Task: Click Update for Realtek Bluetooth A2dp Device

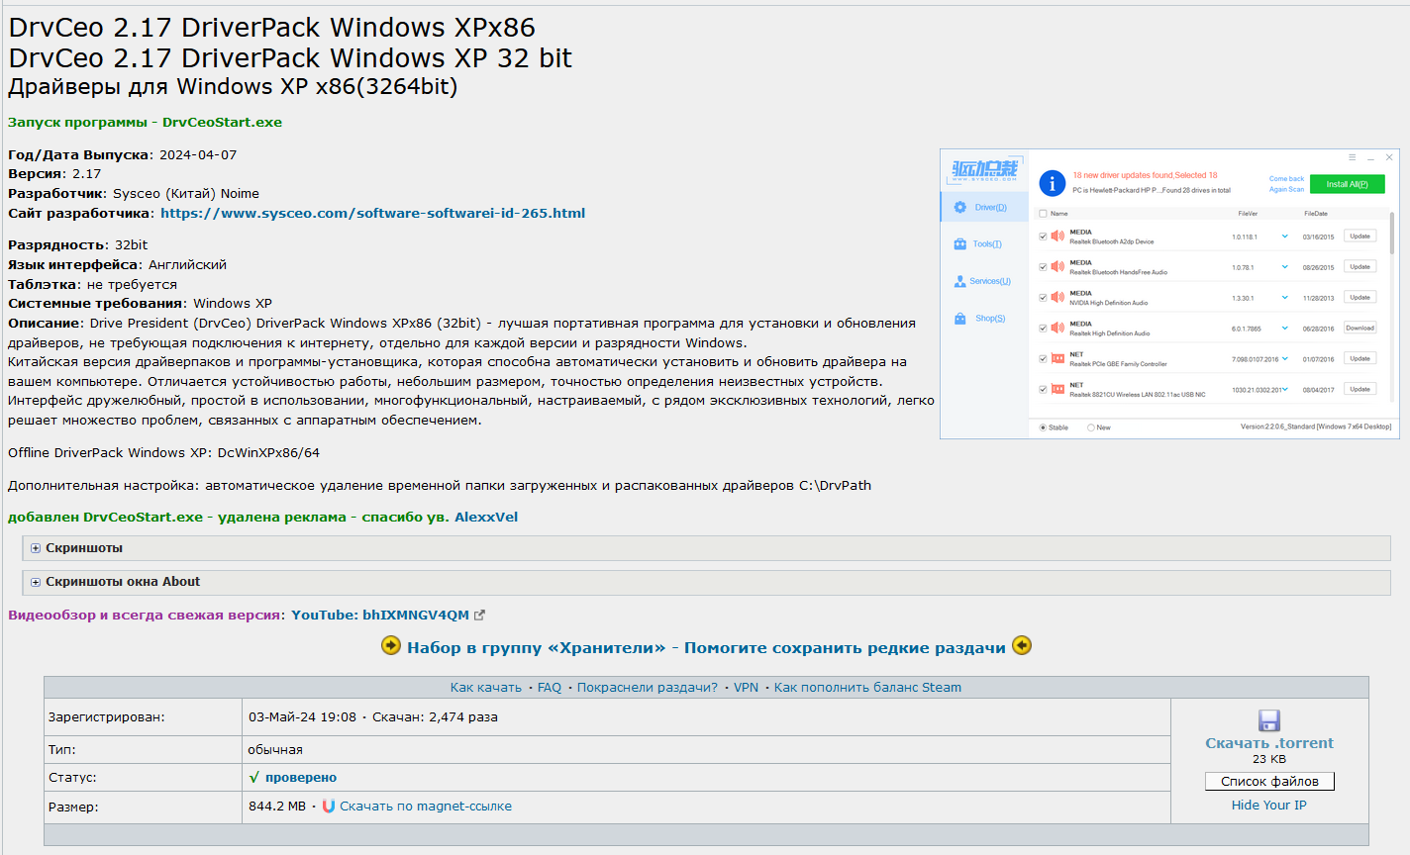Action: pos(1360,237)
